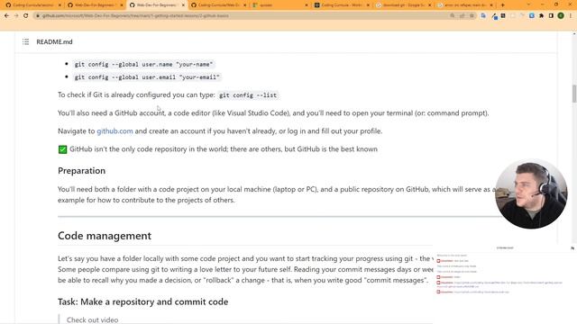Viewport: 577px width, 324px height.
Task: Open Chrome three-dot menu
Action: tap(571, 16)
